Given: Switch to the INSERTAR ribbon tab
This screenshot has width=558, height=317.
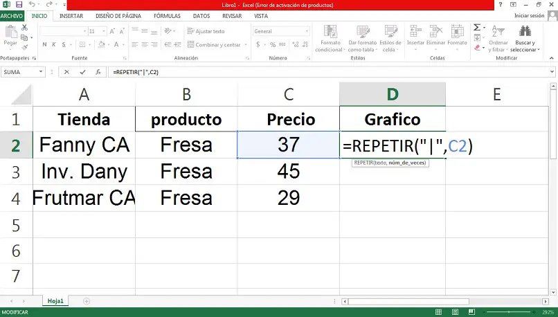Looking at the screenshot, I should coord(73,15).
